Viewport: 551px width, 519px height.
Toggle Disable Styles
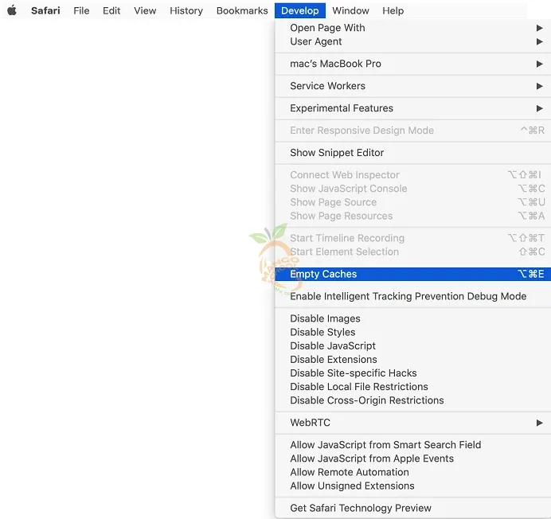(x=413, y=332)
